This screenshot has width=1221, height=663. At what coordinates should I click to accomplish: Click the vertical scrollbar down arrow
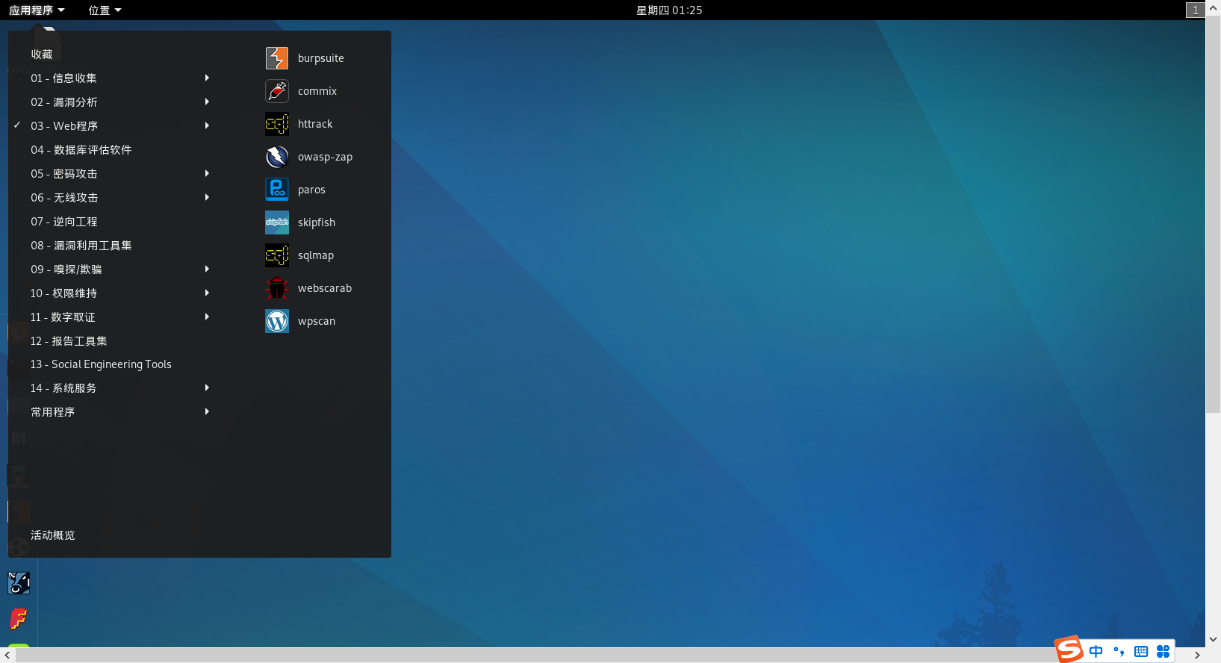pos(1213,640)
